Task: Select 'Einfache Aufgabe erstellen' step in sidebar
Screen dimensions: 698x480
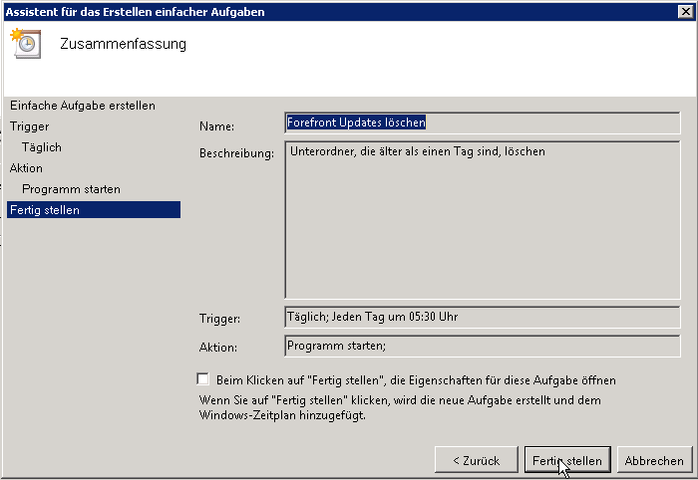Action: pyautogui.click(x=83, y=106)
